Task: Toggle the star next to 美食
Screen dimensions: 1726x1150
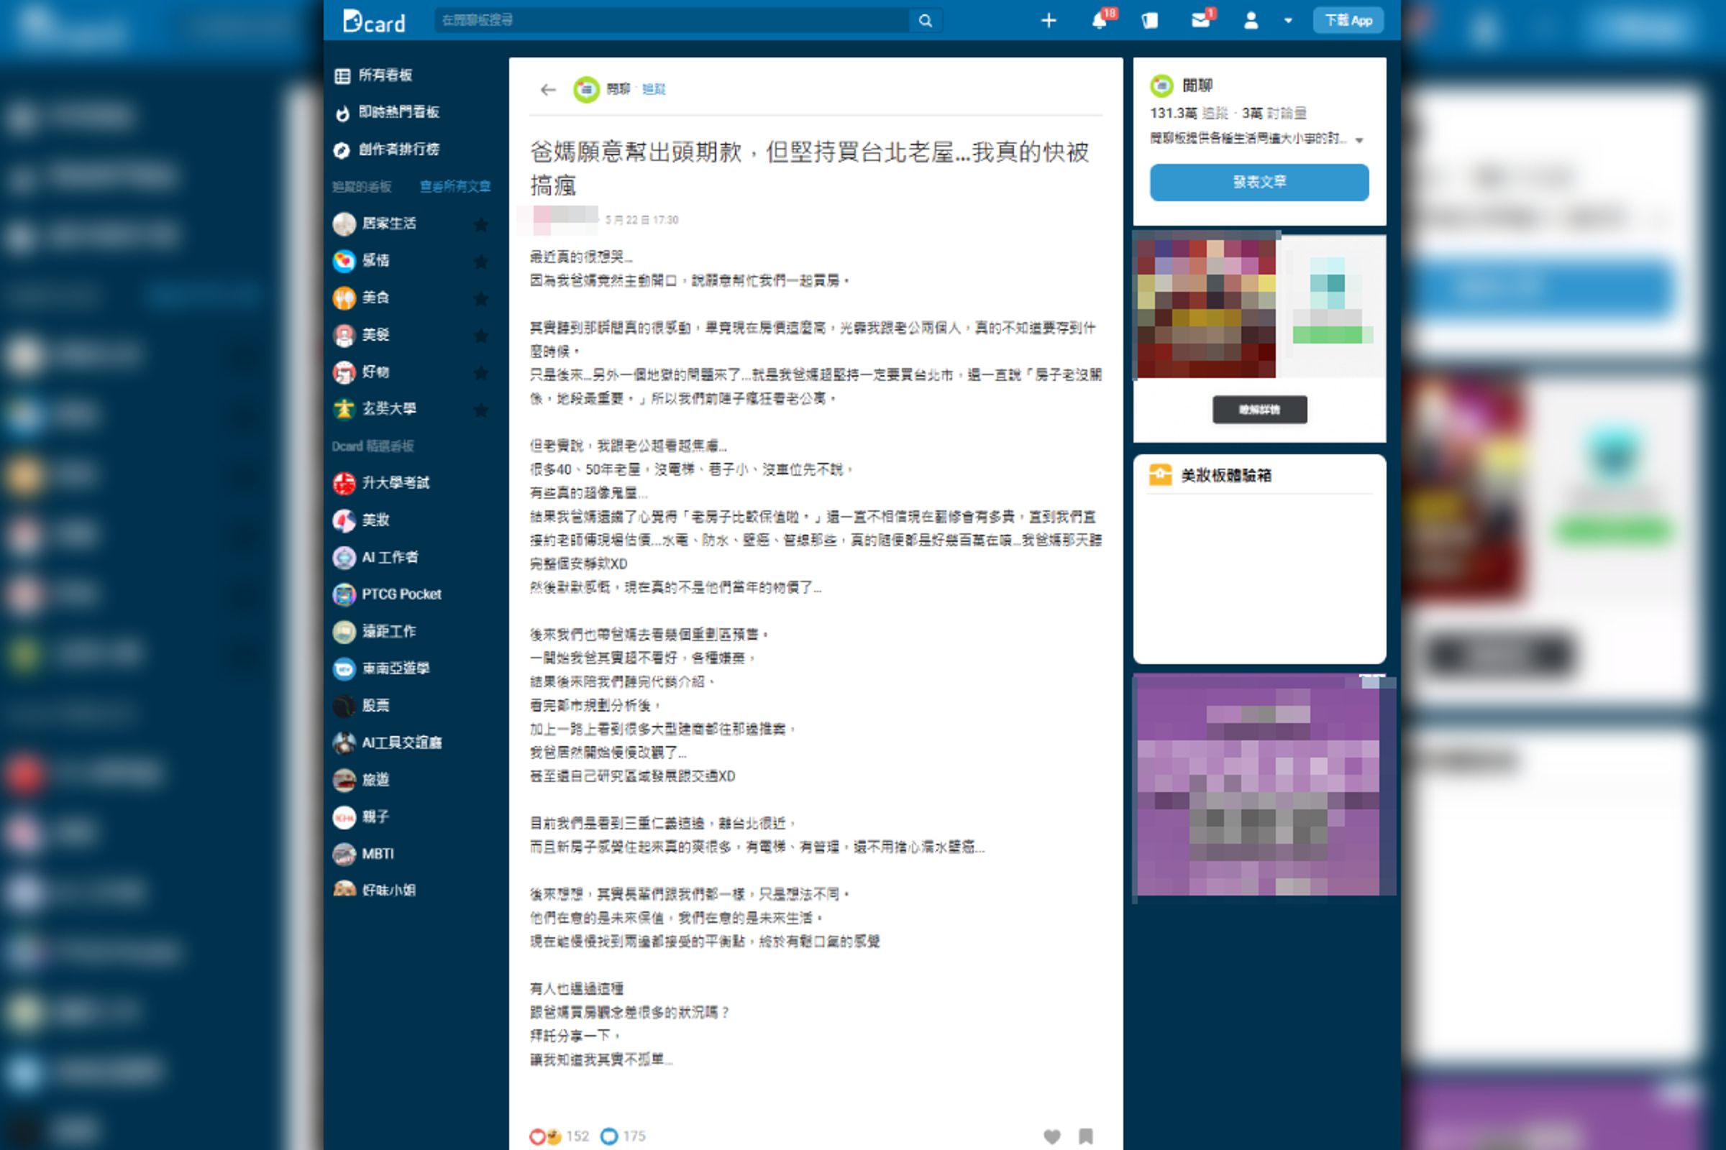Action: [x=481, y=298]
